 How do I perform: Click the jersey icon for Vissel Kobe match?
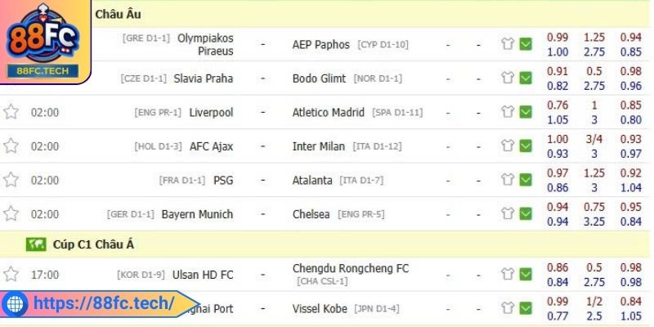coord(507,308)
